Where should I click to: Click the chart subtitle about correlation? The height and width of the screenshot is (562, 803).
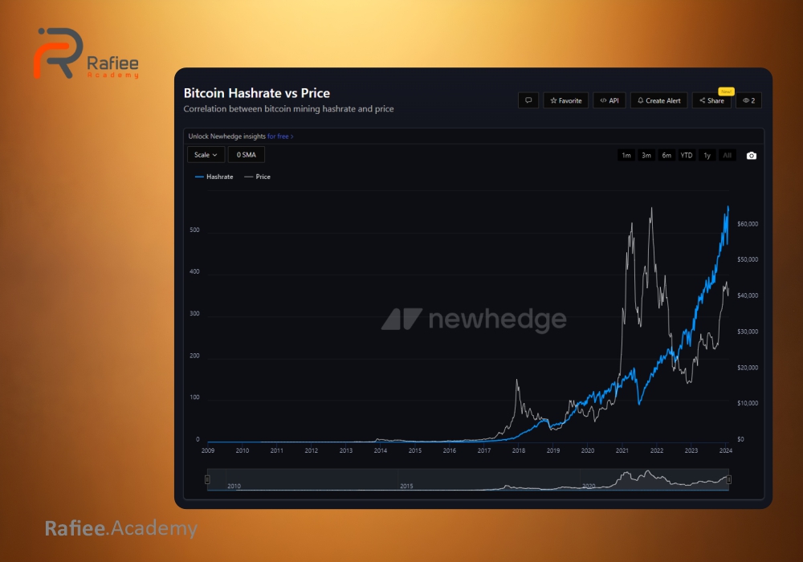[289, 109]
